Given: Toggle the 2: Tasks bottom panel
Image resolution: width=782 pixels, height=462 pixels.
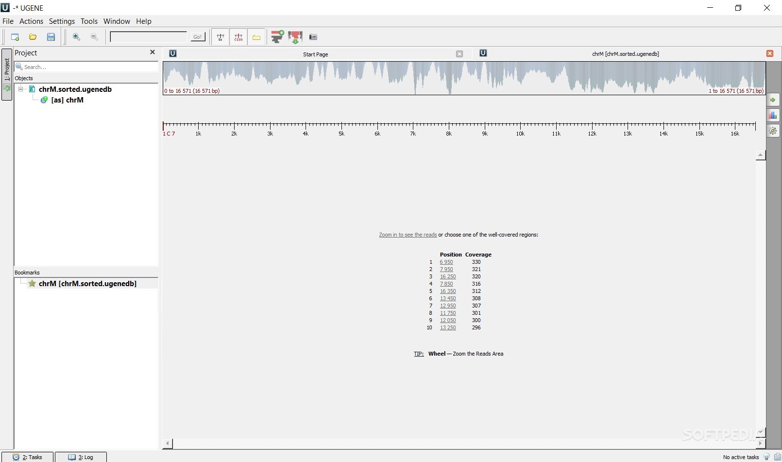Looking at the screenshot, I should tap(28, 457).
